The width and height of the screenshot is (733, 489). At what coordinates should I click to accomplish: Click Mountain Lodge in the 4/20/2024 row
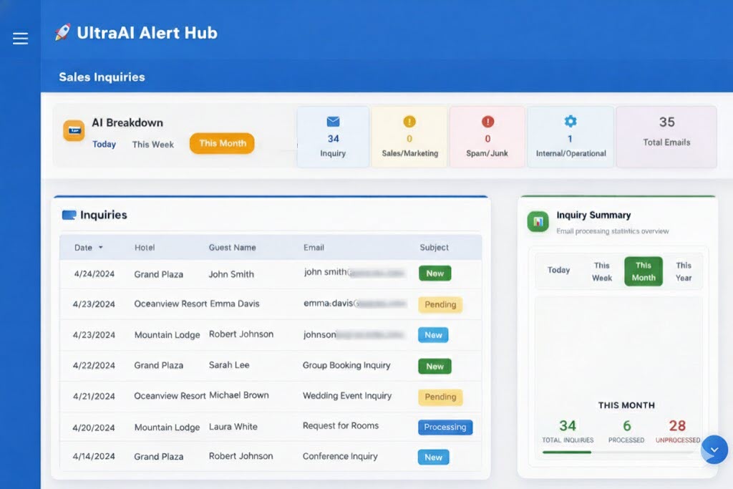167,427
